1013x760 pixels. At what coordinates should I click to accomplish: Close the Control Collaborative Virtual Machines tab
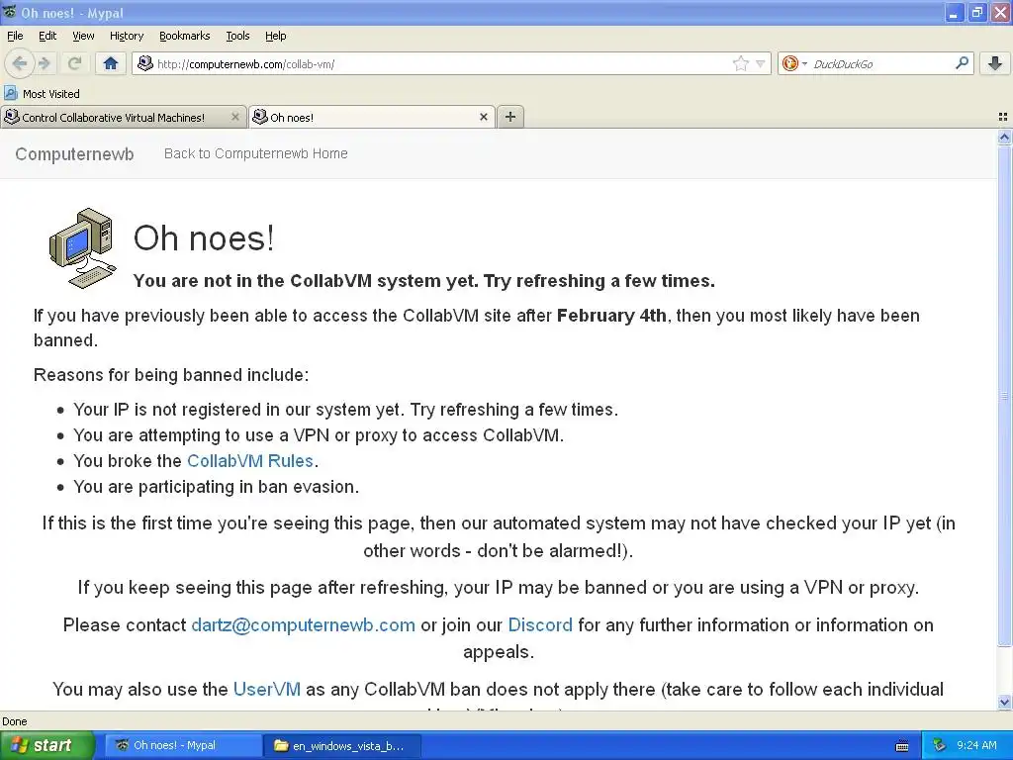235,117
